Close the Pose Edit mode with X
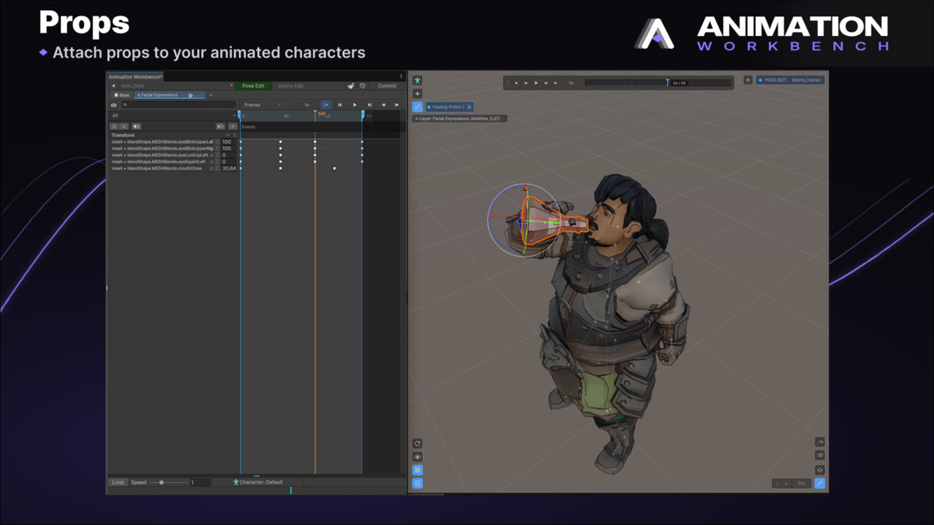Image resolution: width=934 pixels, height=525 pixels. tap(748, 80)
